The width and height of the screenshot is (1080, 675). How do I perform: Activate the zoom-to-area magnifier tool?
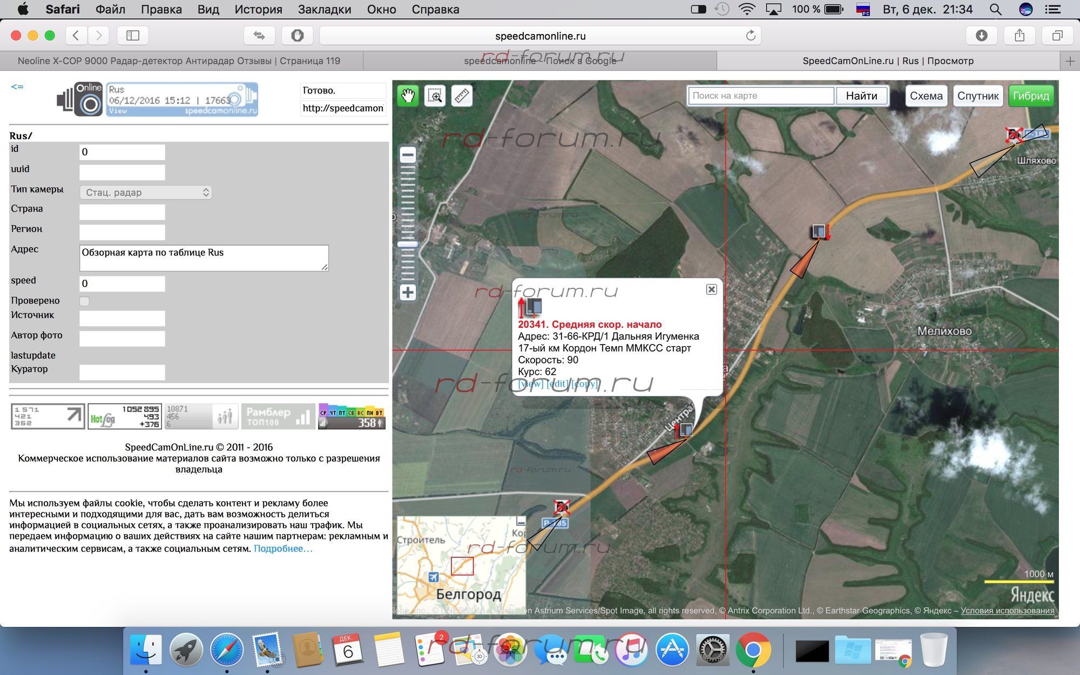click(x=435, y=96)
